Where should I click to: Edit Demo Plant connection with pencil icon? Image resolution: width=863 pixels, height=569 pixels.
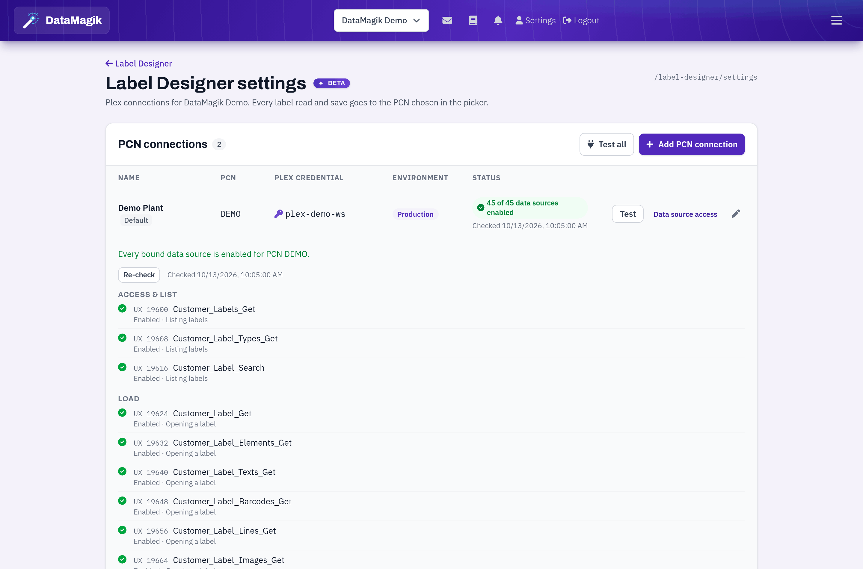point(736,214)
